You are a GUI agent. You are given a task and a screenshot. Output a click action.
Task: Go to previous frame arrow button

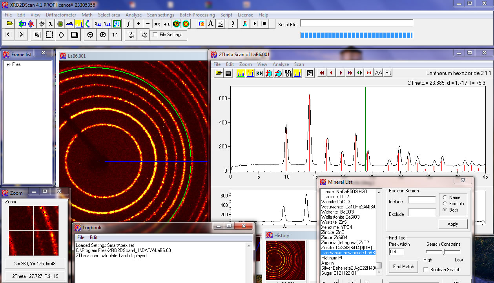coord(9,35)
